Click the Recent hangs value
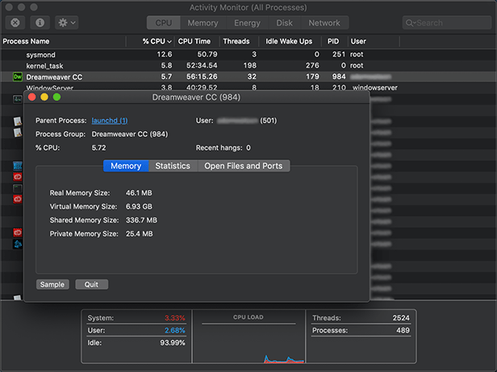The image size is (497, 372). coord(248,147)
